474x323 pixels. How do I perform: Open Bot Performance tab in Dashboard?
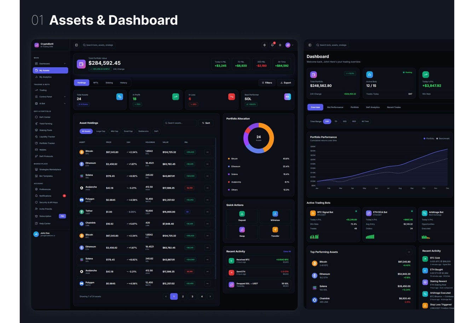[x=335, y=107]
